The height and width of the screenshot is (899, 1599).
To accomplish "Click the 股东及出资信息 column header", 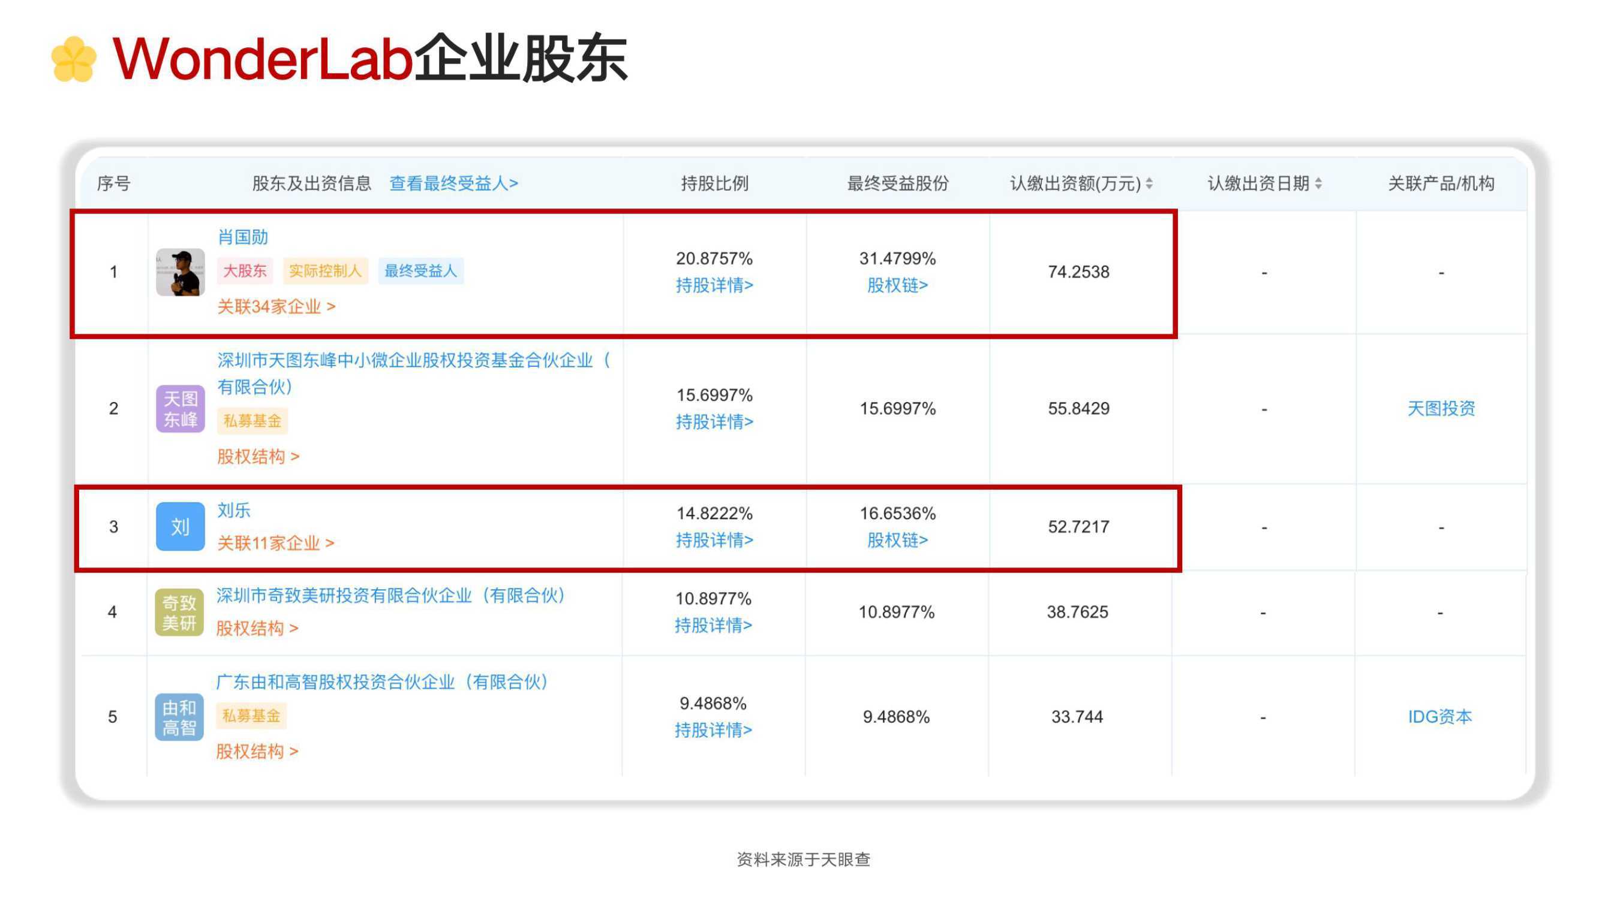I will click(312, 183).
